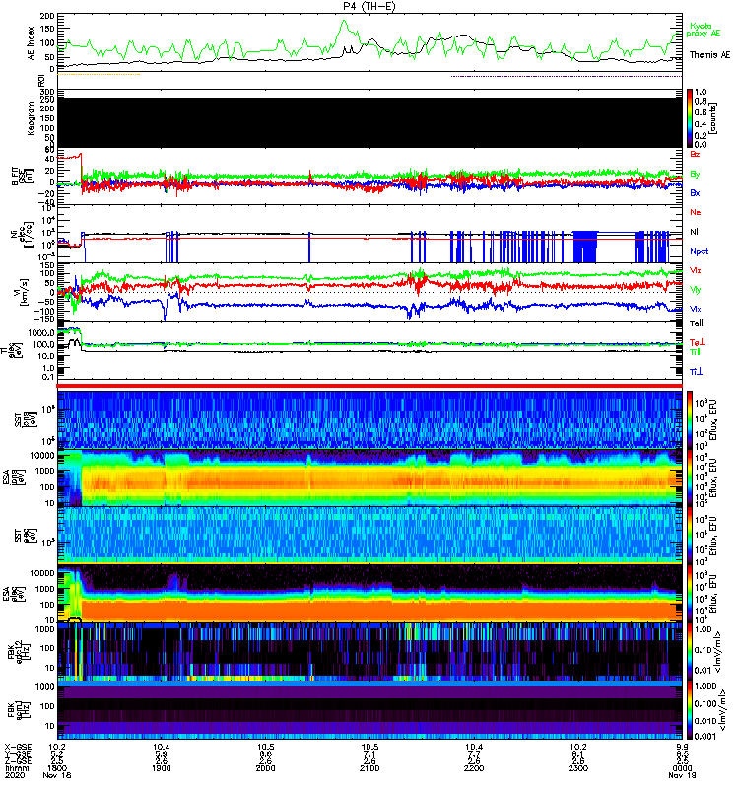Viewport: 739px width, 789px height.
Task: Click the '0000' time tick label
Action: [x=682, y=768]
